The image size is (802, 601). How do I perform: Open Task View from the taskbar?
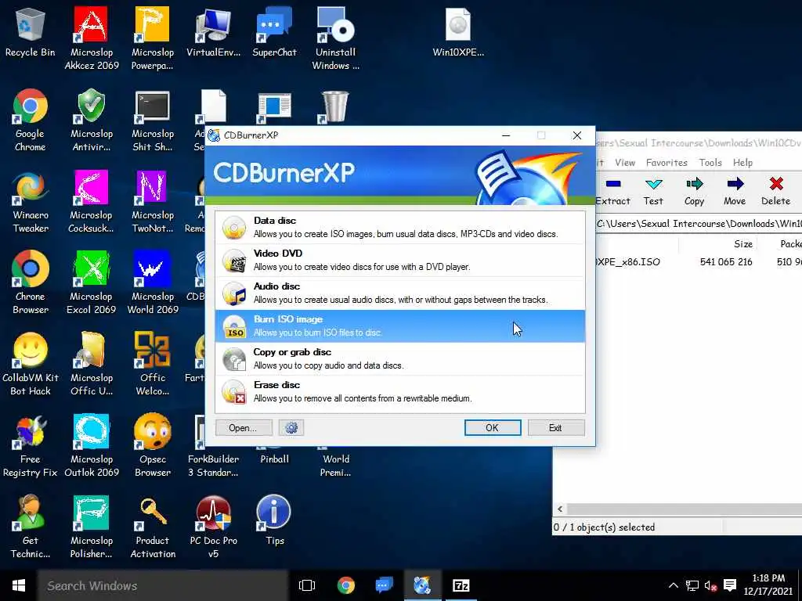[x=307, y=585]
